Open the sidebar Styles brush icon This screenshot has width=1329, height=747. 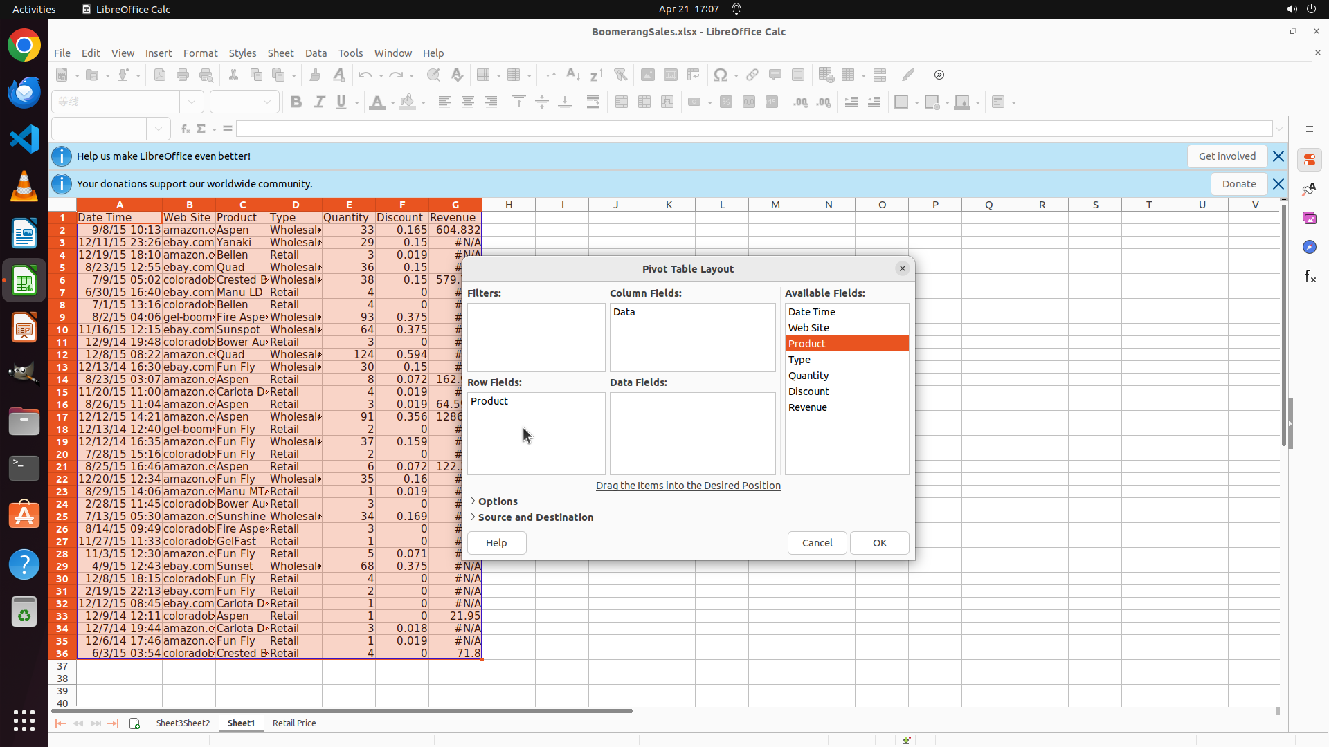click(x=1309, y=189)
